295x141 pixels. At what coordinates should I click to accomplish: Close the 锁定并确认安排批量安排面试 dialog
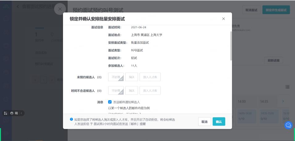coord(223,19)
